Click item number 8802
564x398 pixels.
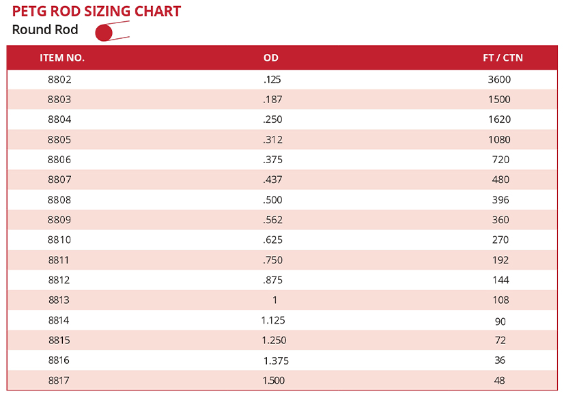click(x=59, y=79)
